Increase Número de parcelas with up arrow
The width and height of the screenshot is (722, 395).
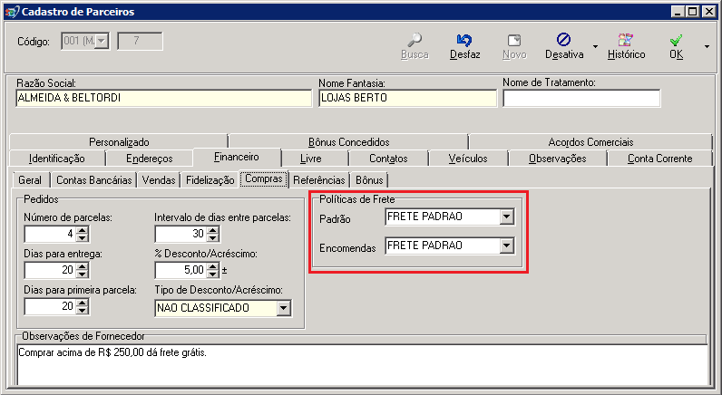[x=82, y=230]
